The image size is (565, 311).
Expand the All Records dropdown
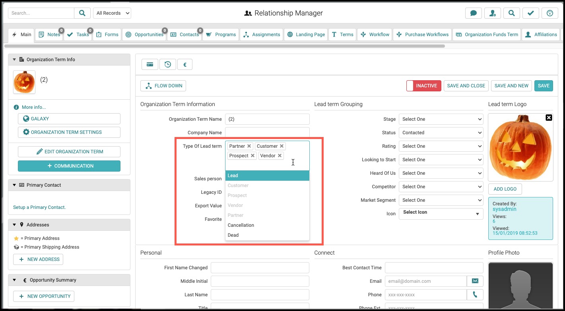[112, 13]
